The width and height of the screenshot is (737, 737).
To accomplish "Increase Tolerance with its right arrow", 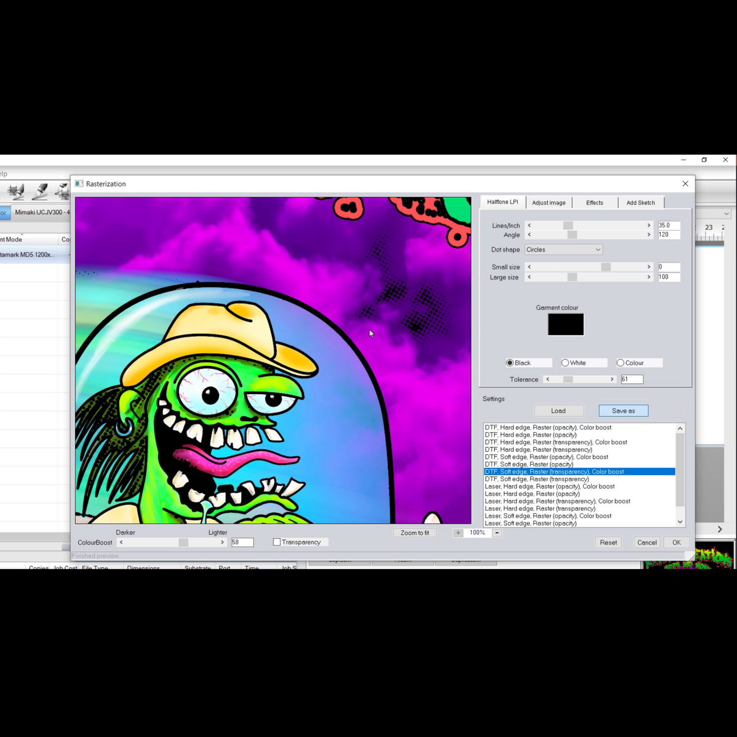I will [612, 379].
